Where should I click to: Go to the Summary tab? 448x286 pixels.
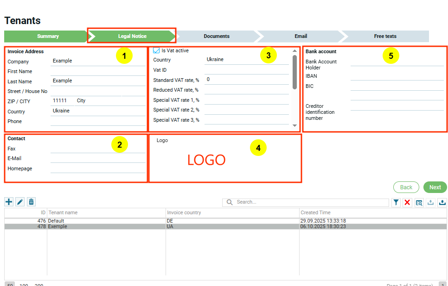(x=48, y=36)
